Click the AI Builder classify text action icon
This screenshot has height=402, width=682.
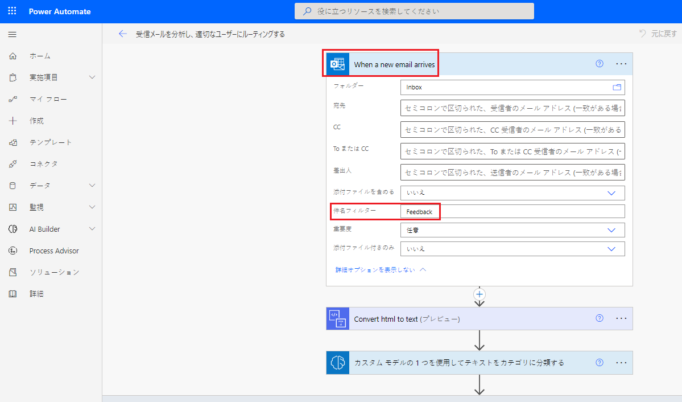point(337,363)
